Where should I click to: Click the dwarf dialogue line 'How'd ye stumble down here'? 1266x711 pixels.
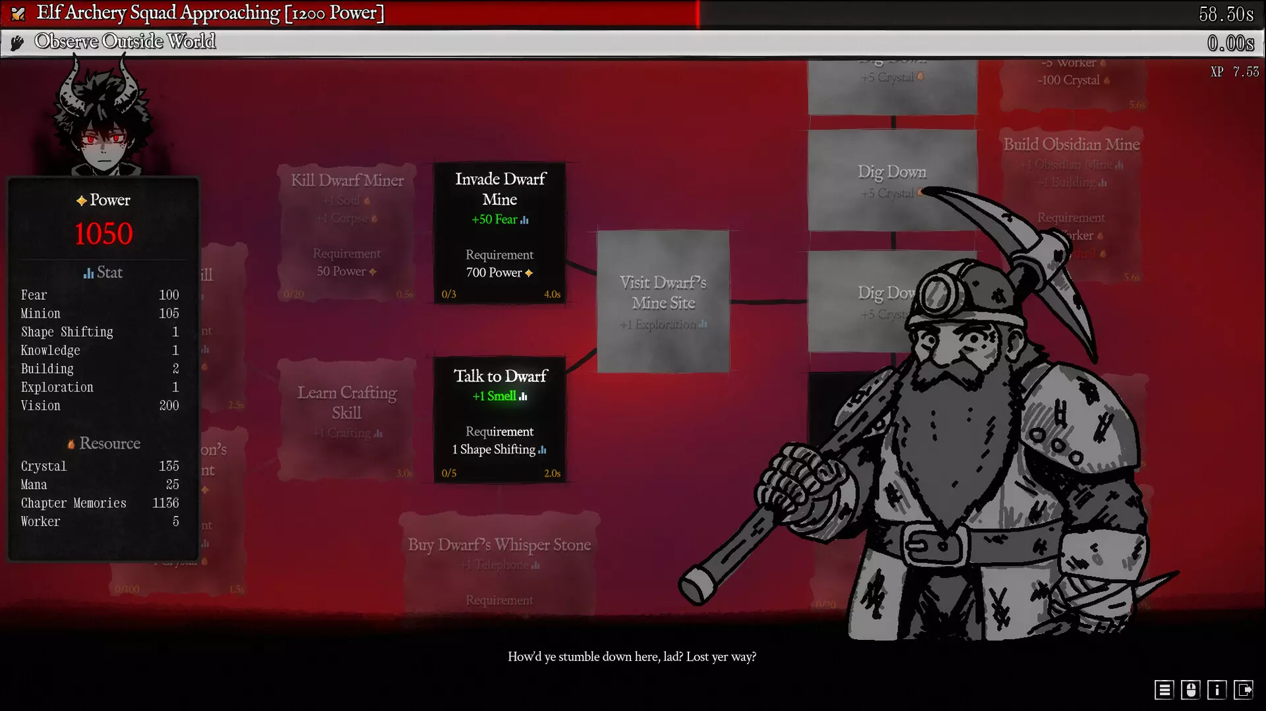(x=632, y=657)
